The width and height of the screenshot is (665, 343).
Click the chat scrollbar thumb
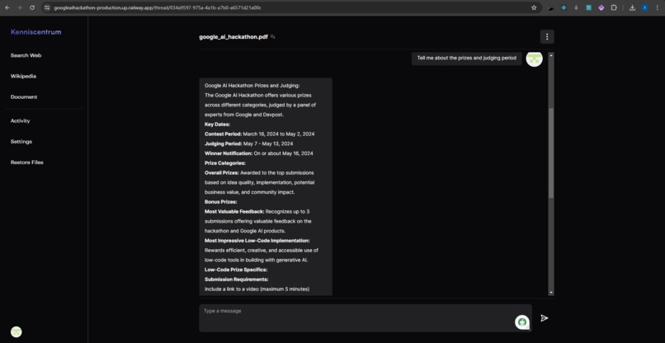(x=551, y=153)
